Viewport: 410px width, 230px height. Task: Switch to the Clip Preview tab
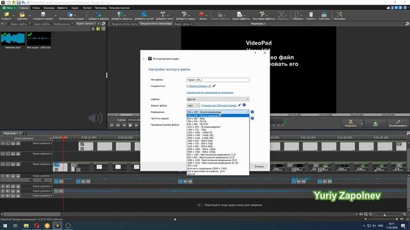124,24
